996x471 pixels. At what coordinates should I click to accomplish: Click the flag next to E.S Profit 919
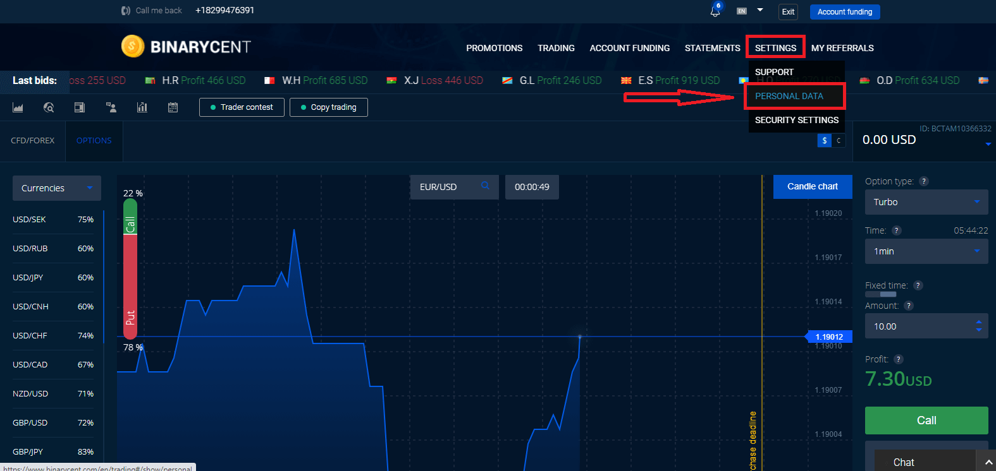626,81
